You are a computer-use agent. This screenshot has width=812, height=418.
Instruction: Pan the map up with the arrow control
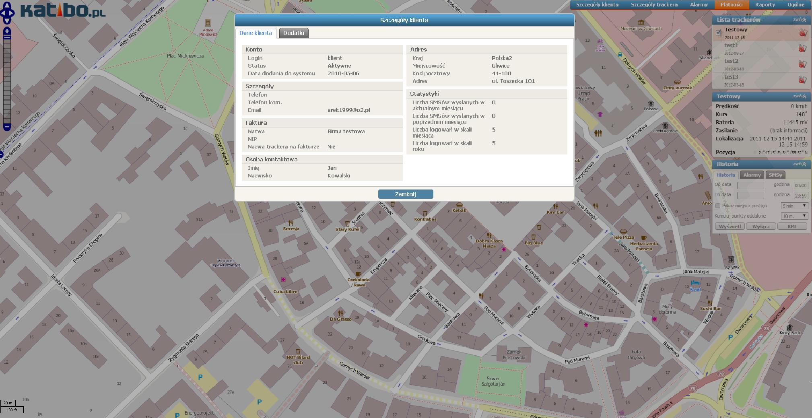pyautogui.click(x=7, y=5)
